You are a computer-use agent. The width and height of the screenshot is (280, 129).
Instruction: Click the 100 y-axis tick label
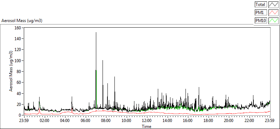[19, 61]
